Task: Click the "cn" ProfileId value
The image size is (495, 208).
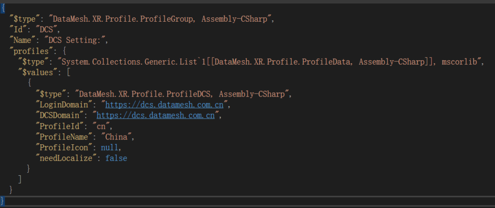Action: tap(102, 126)
